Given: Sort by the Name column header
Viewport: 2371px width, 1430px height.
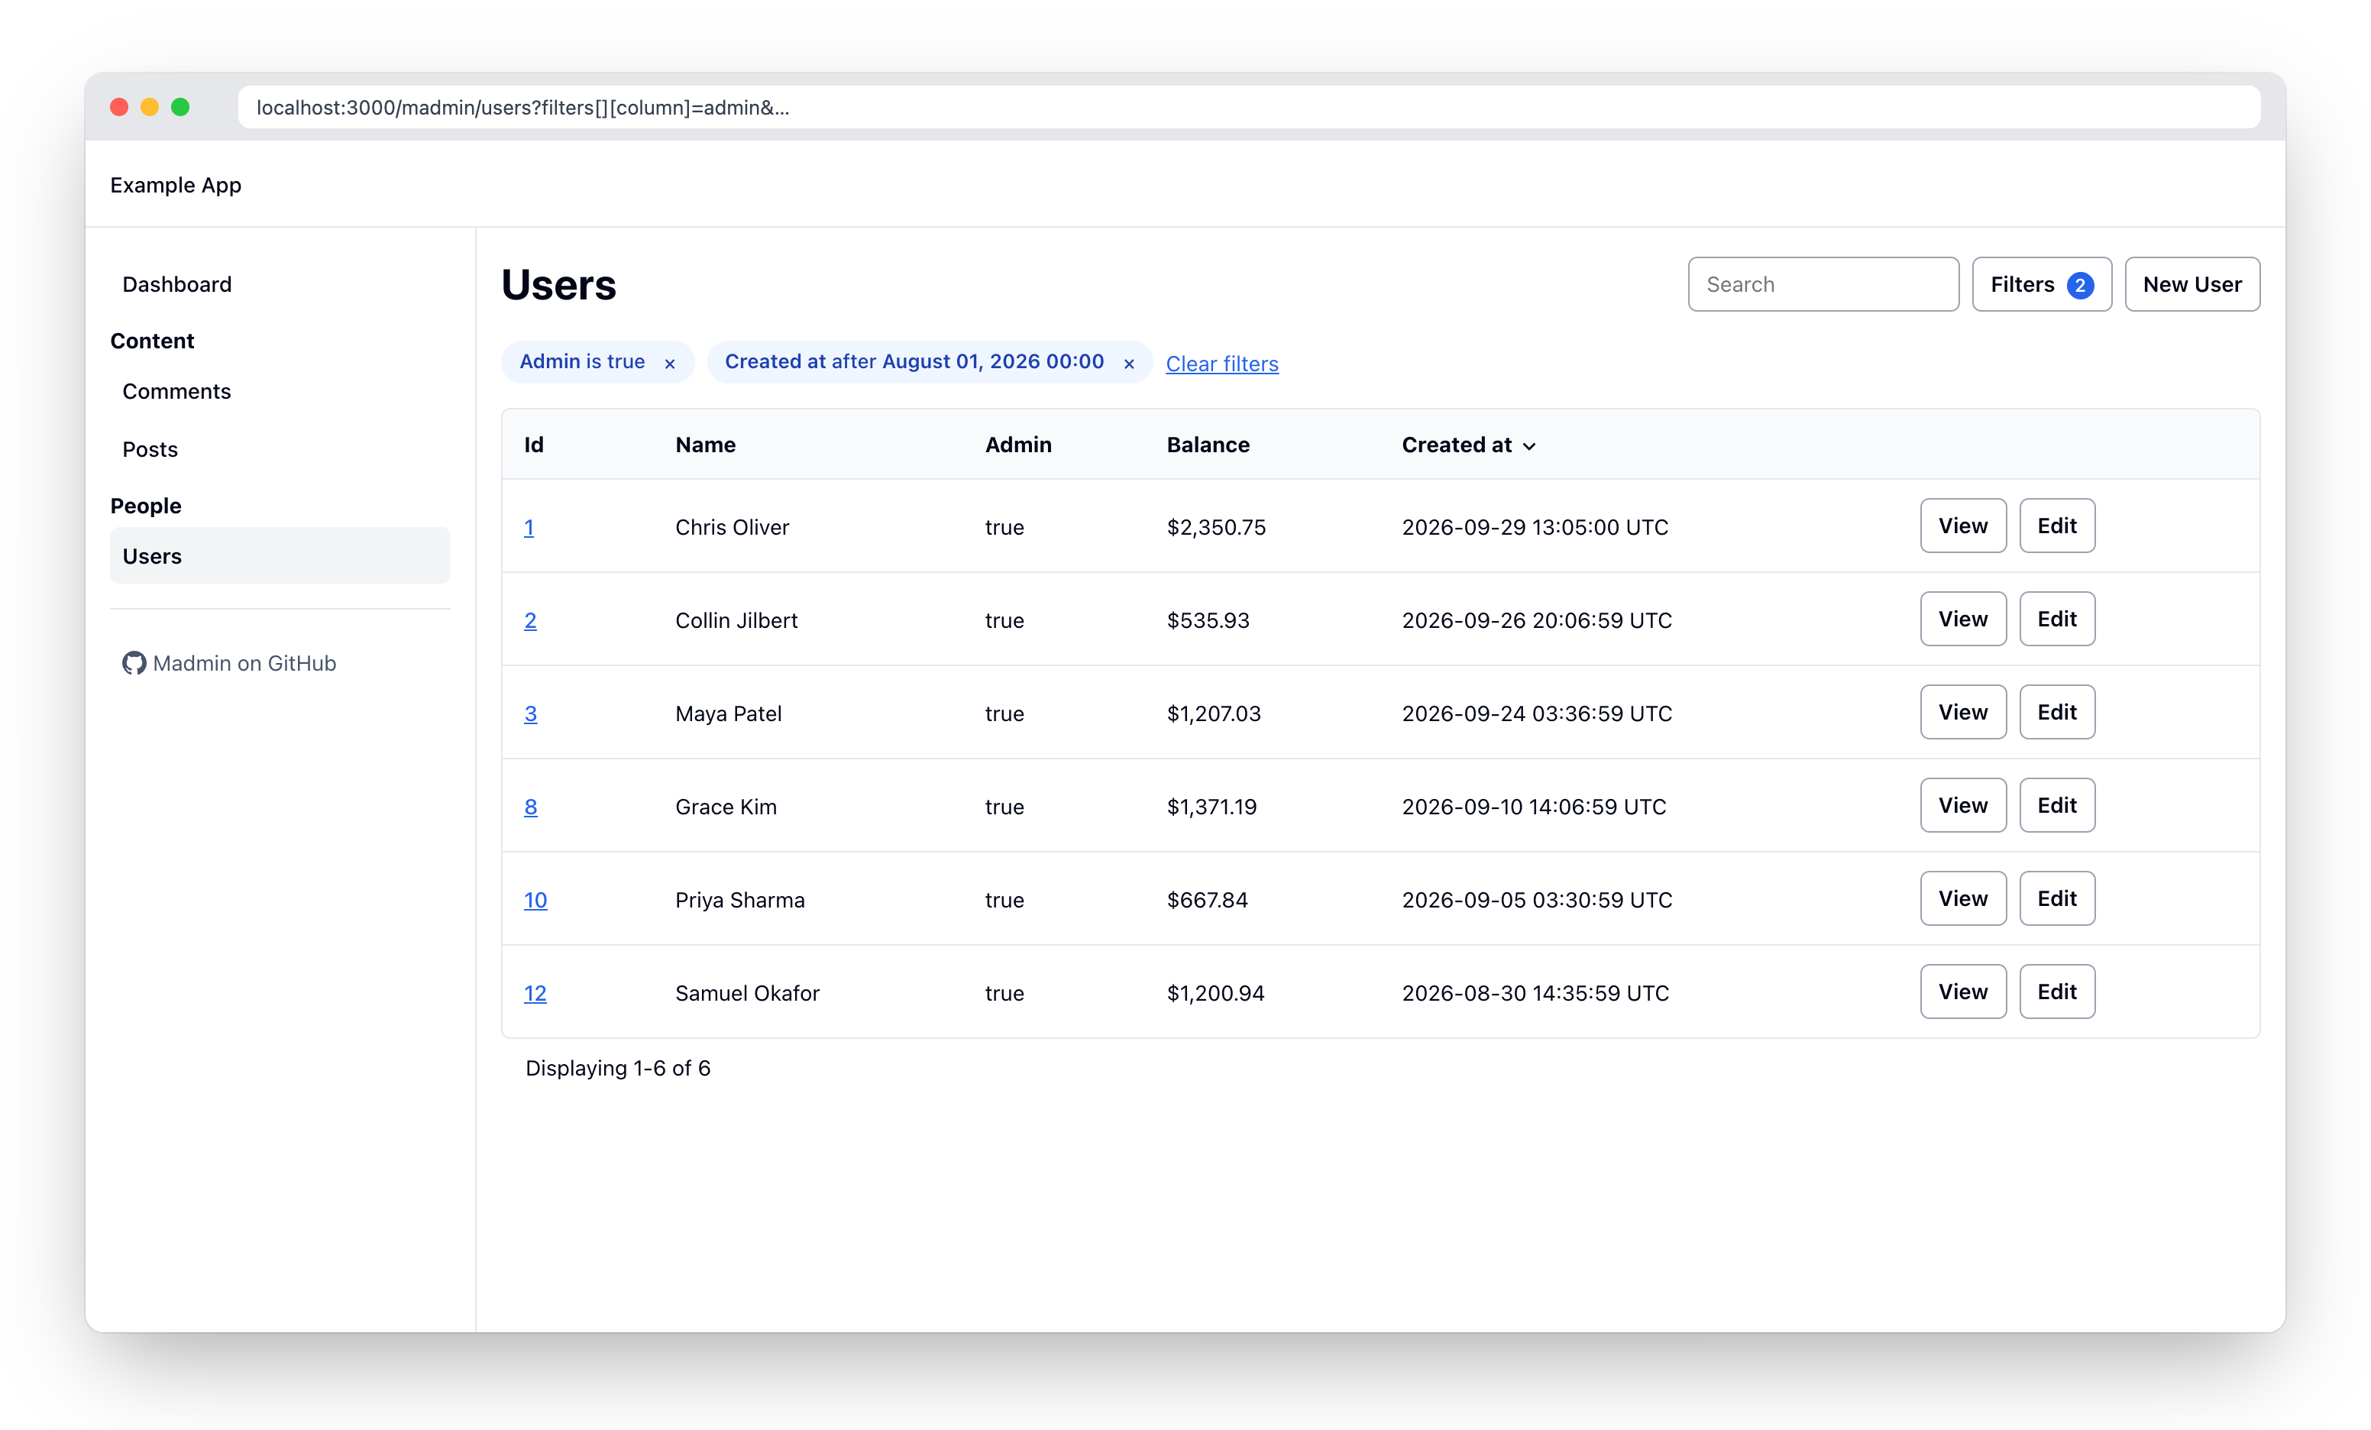Looking at the screenshot, I should (705, 445).
